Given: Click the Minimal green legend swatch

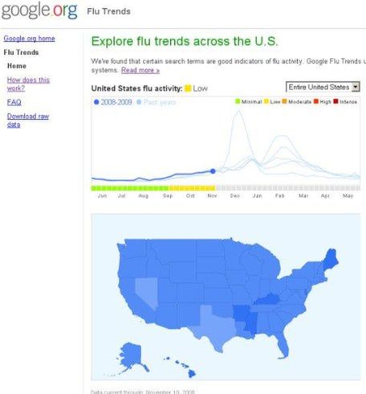Looking at the screenshot, I should pyautogui.click(x=238, y=101).
